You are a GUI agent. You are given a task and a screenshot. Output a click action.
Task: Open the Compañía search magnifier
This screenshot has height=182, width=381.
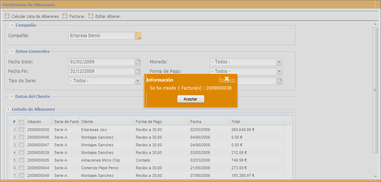coord(138,36)
